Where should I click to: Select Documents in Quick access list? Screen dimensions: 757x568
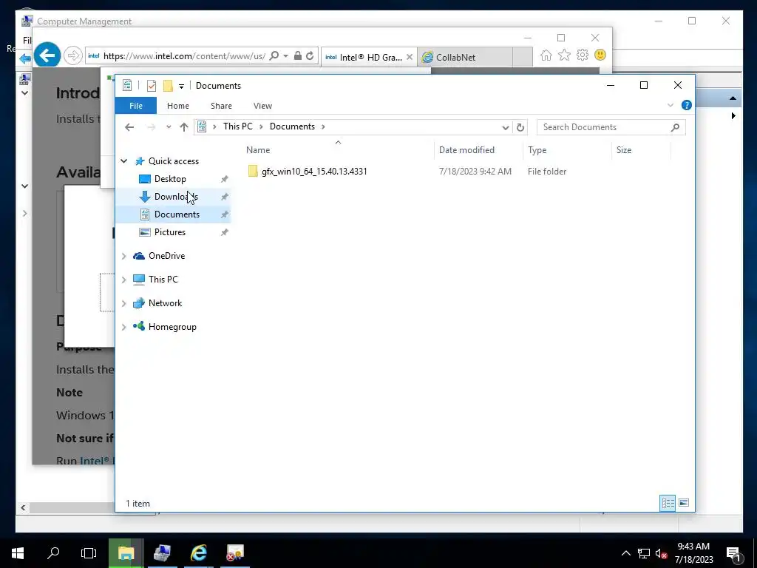point(177,214)
